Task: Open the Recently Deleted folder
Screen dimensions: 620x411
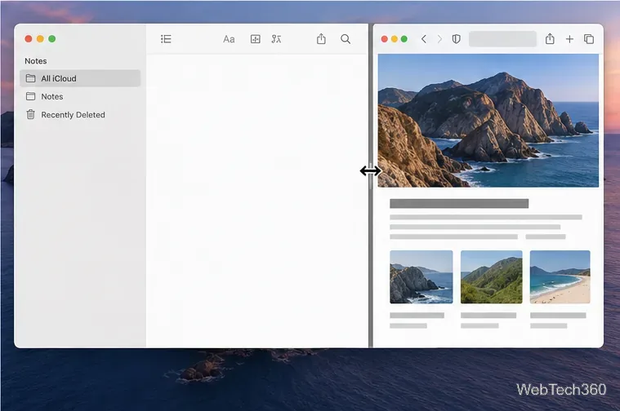Action: point(80,114)
